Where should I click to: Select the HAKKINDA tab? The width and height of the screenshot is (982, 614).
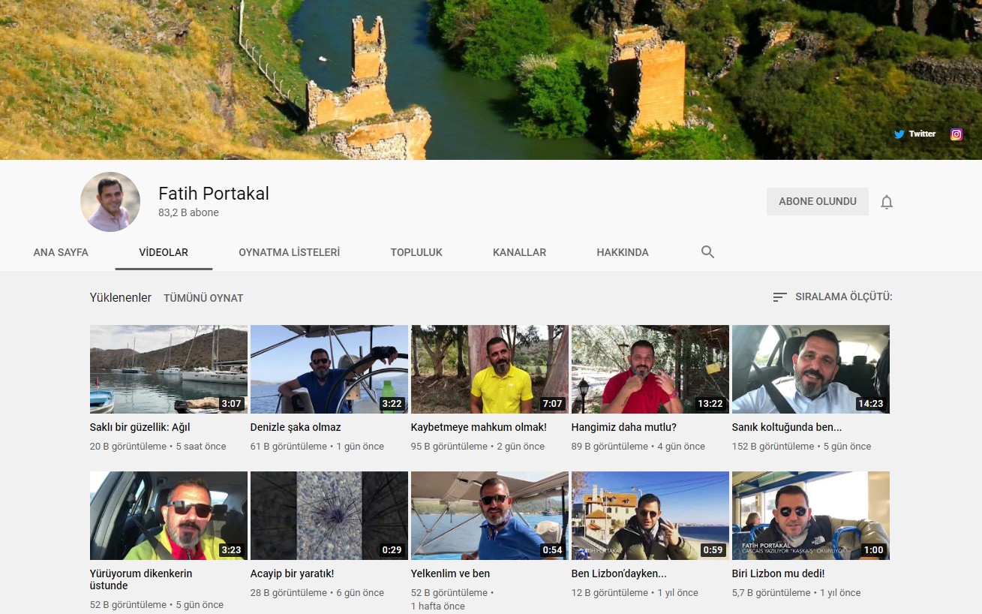click(x=623, y=252)
